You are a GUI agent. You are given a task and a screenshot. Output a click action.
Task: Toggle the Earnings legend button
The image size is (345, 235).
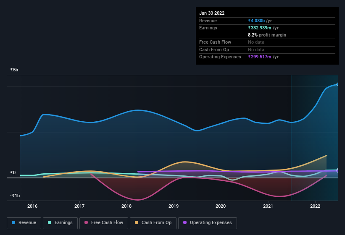(x=60, y=223)
